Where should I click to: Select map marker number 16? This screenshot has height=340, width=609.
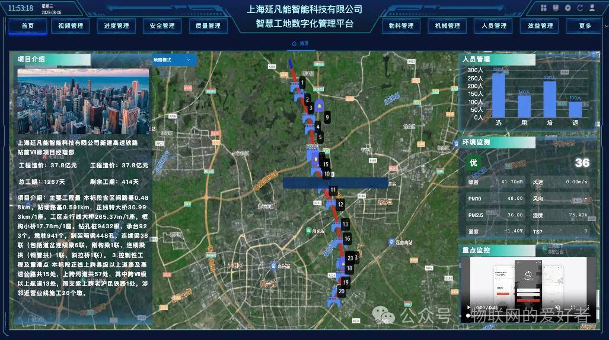[347, 238]
